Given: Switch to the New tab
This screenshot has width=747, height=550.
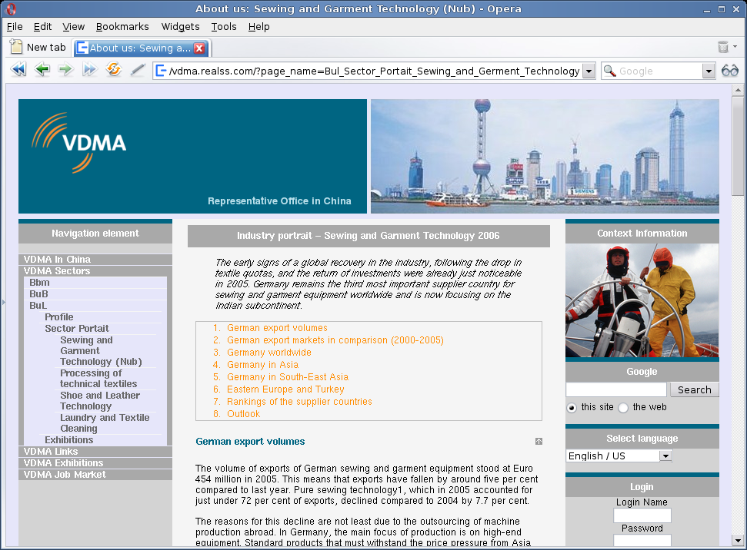Looking at the screenshot, I should 38,48.
